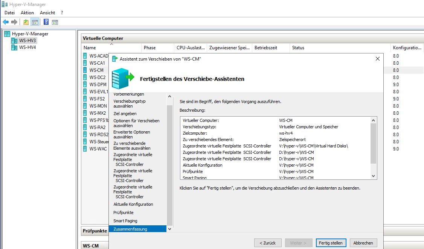Select Optionen für Verschieben auswählen step
Image resolution: width=424 pixels, height=249 pixels.
click(136, 123)
